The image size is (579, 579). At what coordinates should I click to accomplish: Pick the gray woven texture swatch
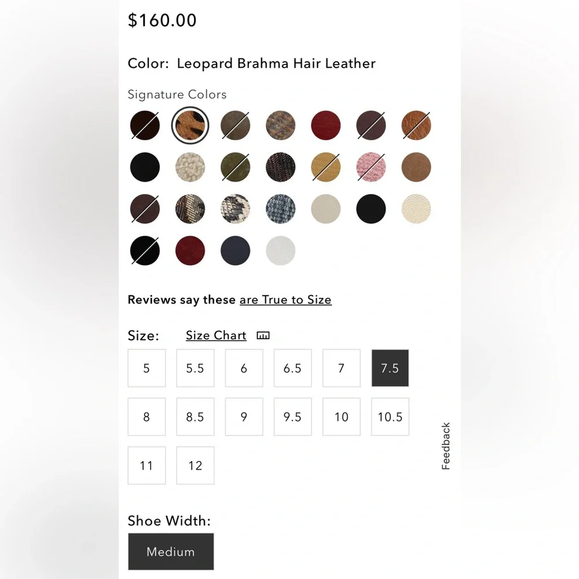pos(281,209)
